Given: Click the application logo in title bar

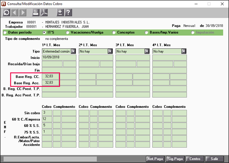Looking at the screenshot, I should (x=3, y=4).
